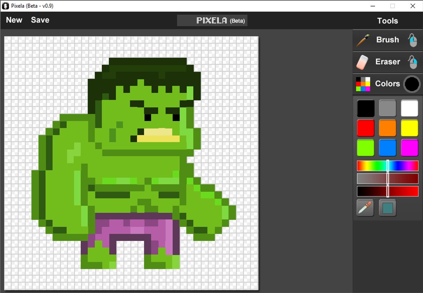Click the gray-to-red saturation slider
The image size is (423, 293).
point(388,179)
